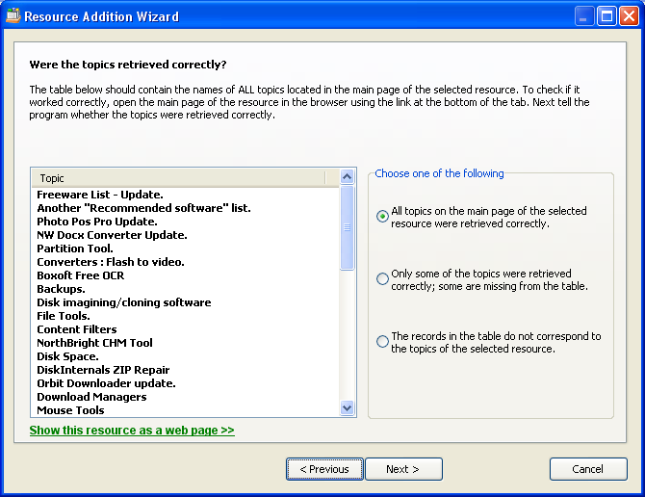The width and height of the screenshot is (645, 497).
Task: Select 'Download Managers' topic row
Action: point(91,397)
